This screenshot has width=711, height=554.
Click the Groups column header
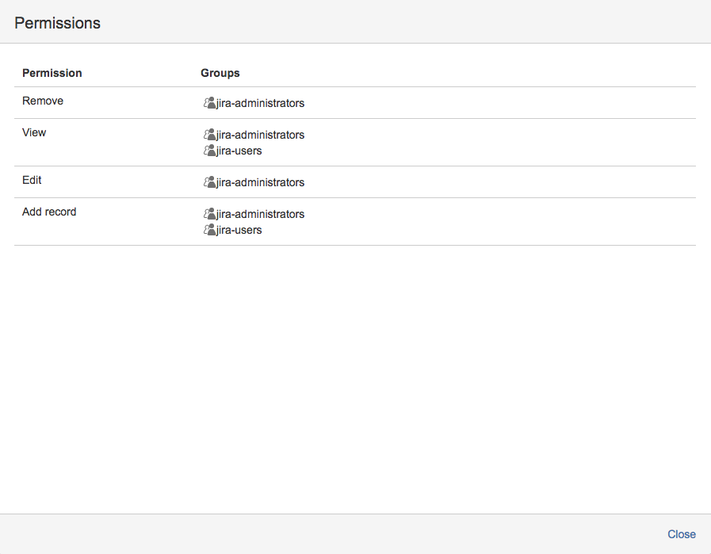click(220, 73)
